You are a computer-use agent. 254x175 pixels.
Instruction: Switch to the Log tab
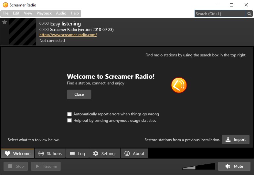[78, 153]
